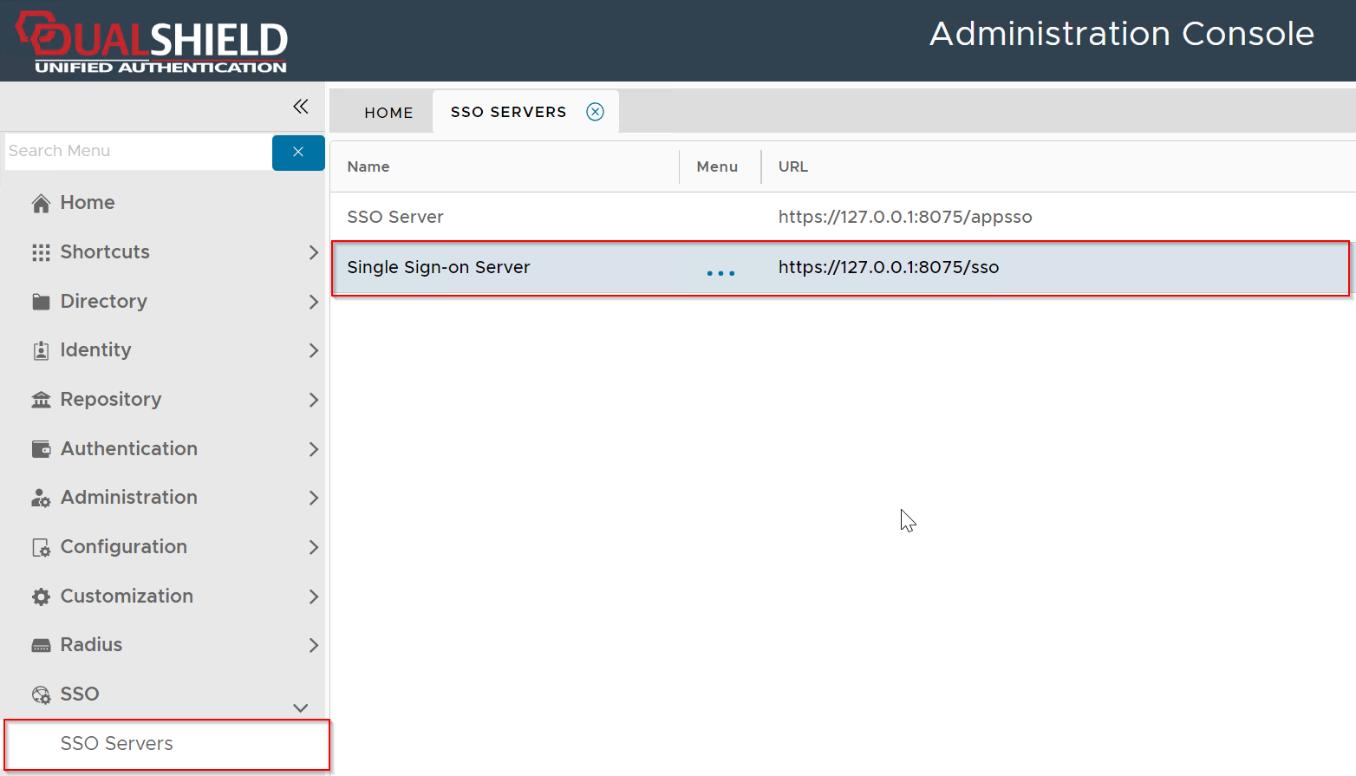Close the SSO Servers tab
Screen dimensions: 1356x776
[595, 112]
